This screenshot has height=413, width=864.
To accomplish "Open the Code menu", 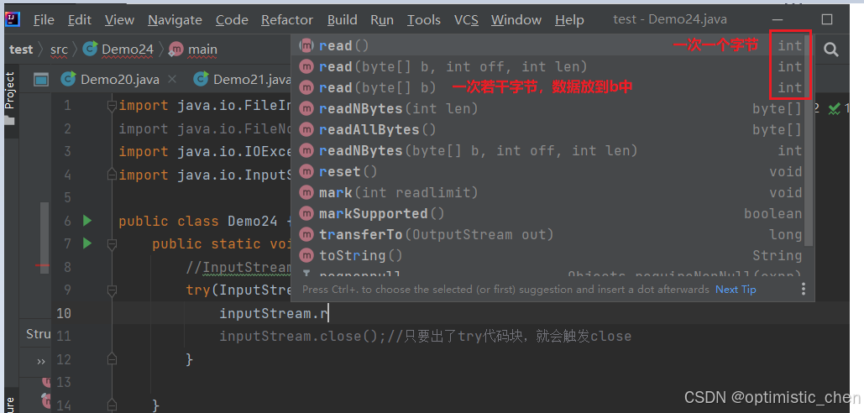I will (232, 20).
